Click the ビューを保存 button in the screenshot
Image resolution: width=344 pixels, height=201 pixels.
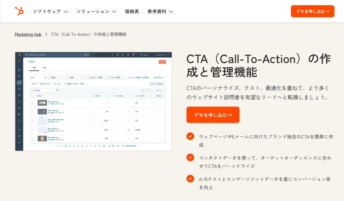157,84
